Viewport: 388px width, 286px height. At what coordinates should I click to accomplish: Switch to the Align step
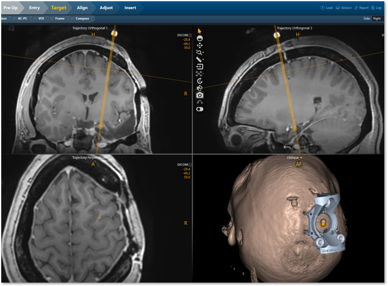(82, 8)
